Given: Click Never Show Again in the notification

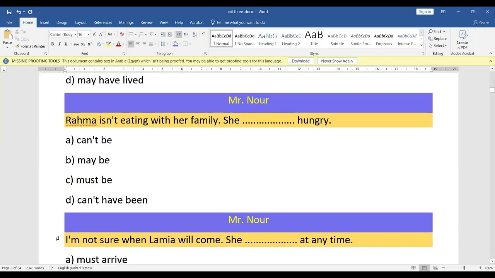Looking at the screenshot, I should (x=337, y=61).
